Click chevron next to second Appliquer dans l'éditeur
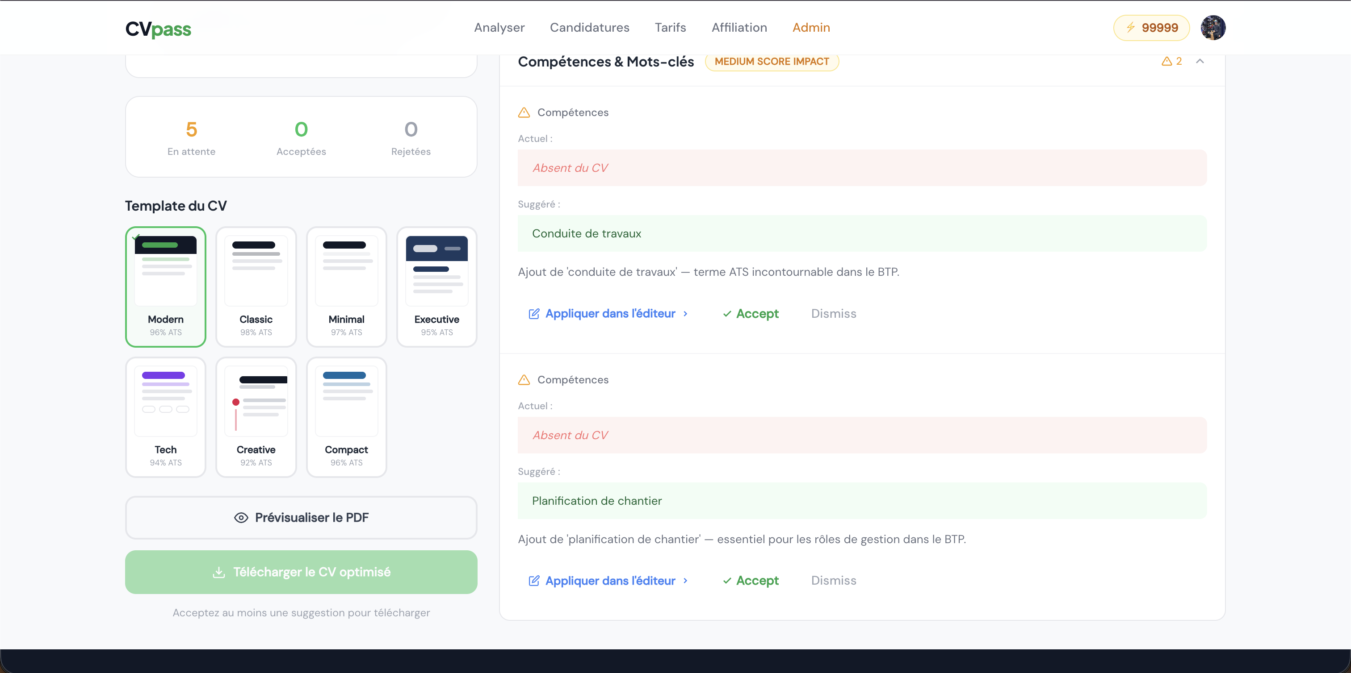Image resolution: width=1351 pixels, height=673 pixels. point(685,581)
